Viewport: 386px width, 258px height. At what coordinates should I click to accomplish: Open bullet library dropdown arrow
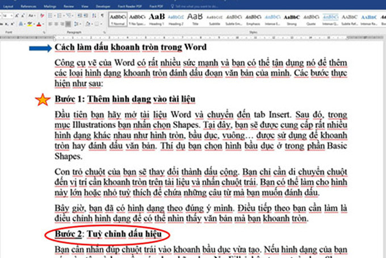pos(54,15)
